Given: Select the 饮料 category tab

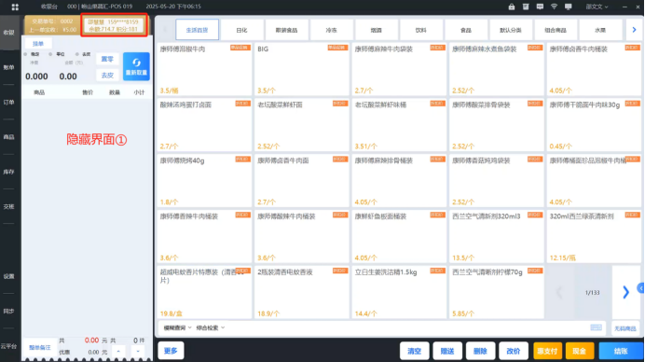Looking at the screenshot, I should (420, 30).
